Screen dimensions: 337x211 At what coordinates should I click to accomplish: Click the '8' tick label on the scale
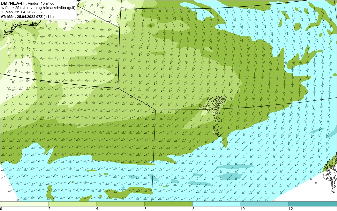coord(194,209)
